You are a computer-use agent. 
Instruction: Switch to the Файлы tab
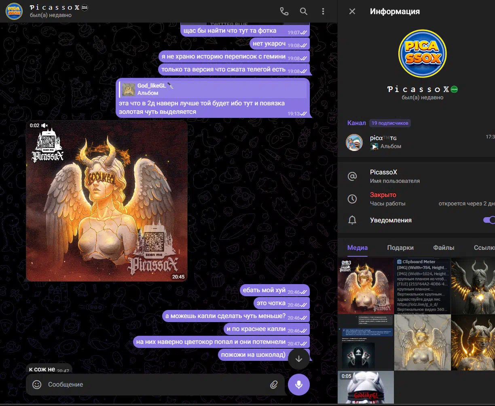444,248
